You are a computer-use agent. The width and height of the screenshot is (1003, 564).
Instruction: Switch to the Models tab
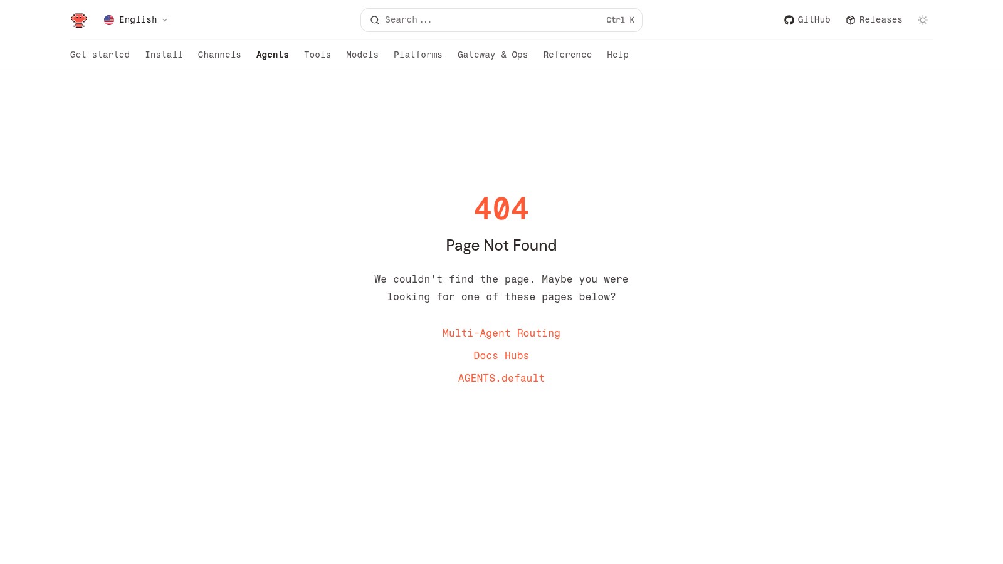coord(362,55)
